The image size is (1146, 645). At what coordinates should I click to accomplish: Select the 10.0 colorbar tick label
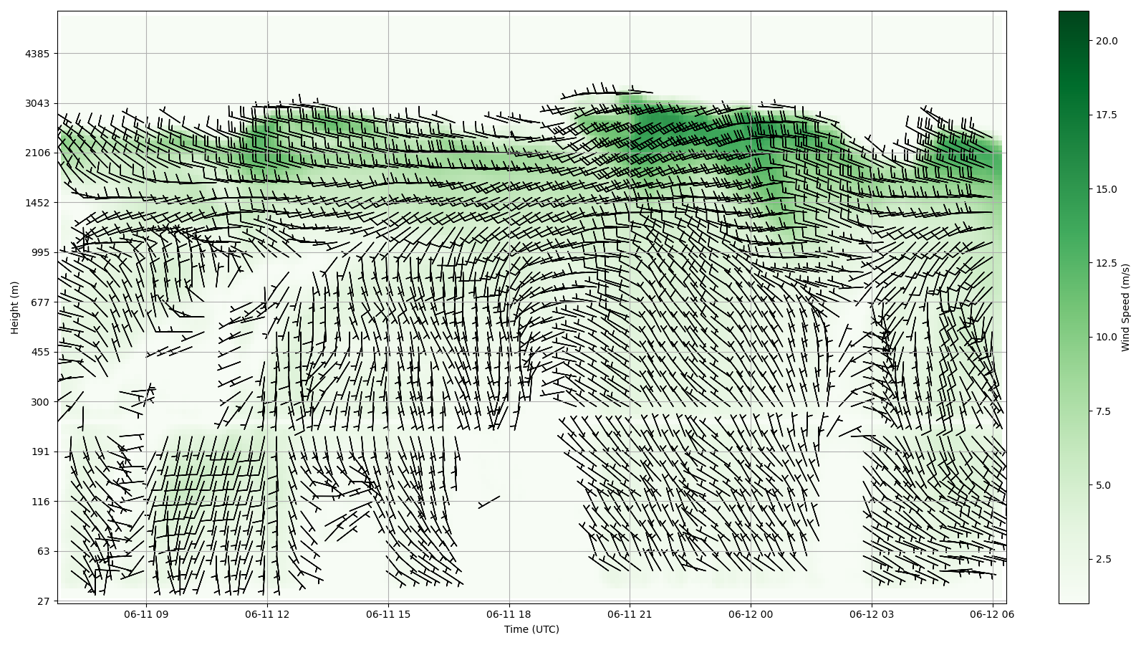(1107, 337)
